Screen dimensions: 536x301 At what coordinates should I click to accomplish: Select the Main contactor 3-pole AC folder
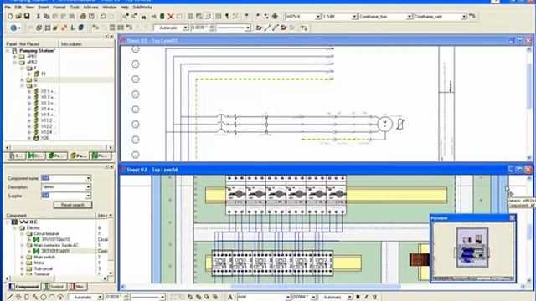pos(56,245)
